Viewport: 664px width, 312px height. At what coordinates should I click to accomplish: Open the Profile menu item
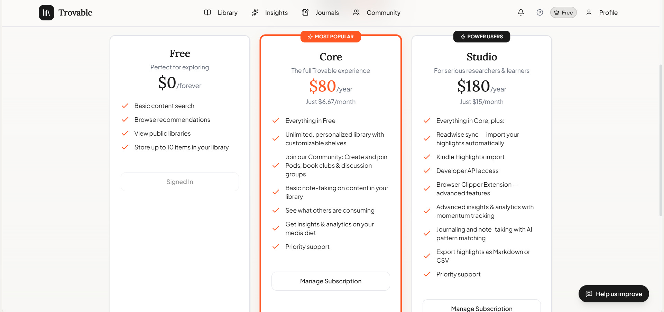pos(608,13)
